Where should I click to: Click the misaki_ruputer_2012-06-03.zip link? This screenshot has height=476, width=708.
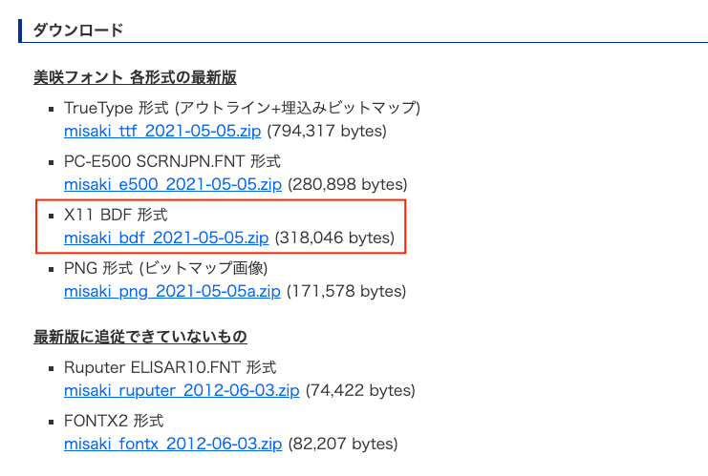(x=182, y=390)
